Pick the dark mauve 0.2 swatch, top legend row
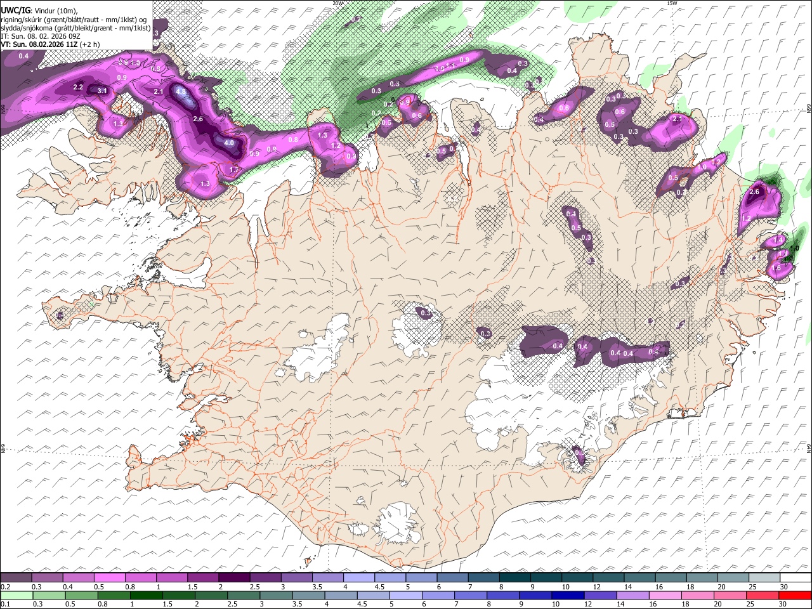Image resolution: width=812 pixels, height=609 pixels. (x=16, y=578)
